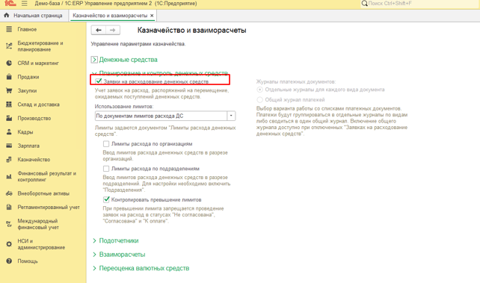Click Управление параметрами казначейства text
The height and width of the screenshot is (283, 480).
click(138, 44)
